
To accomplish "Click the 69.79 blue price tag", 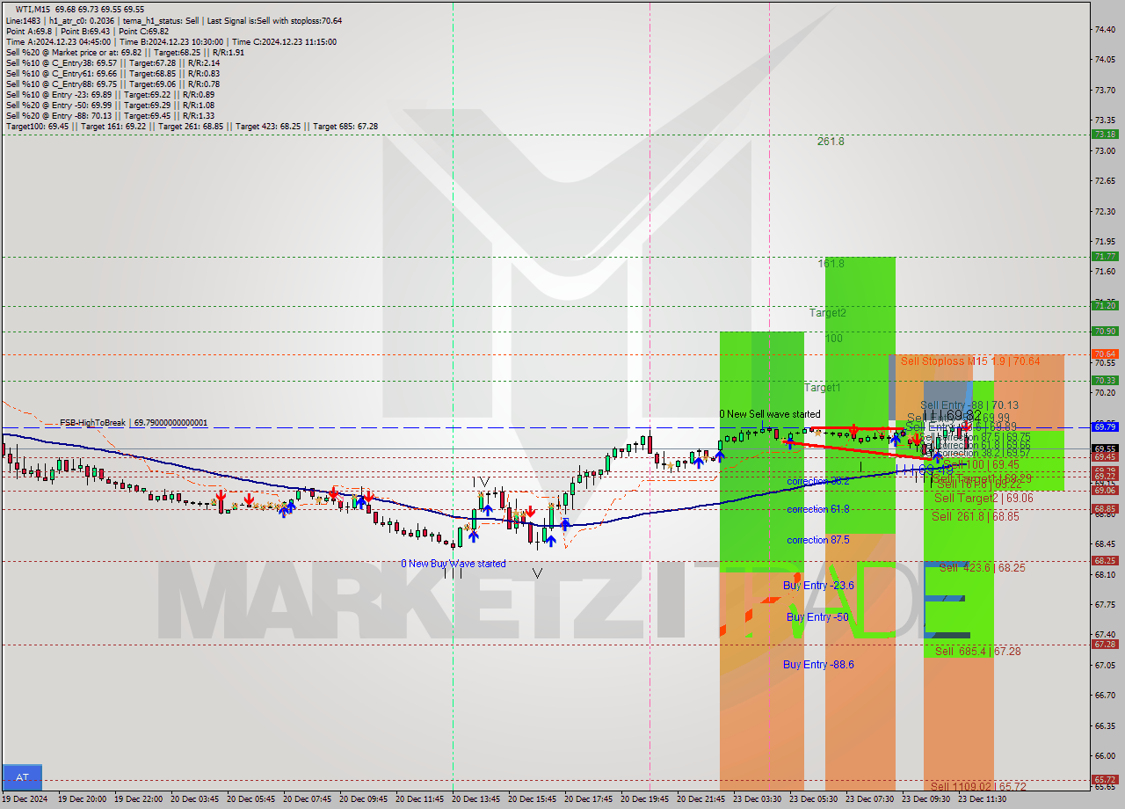I will pos(1105,426).
